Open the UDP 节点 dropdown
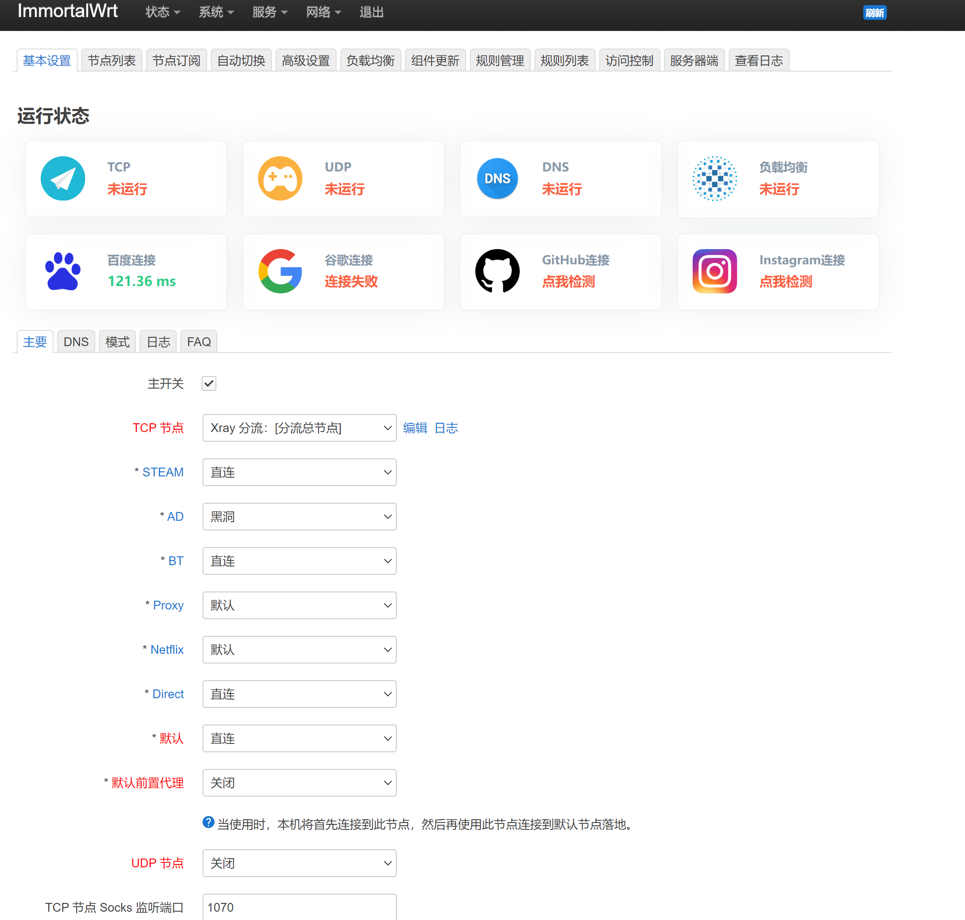The width and height of the screenshot is (965, 920). point(299,863)
